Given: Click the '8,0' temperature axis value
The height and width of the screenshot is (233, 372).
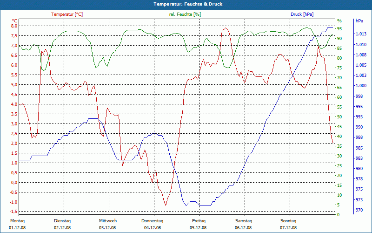Looking at the screenshot, I should tap(14, 26).
